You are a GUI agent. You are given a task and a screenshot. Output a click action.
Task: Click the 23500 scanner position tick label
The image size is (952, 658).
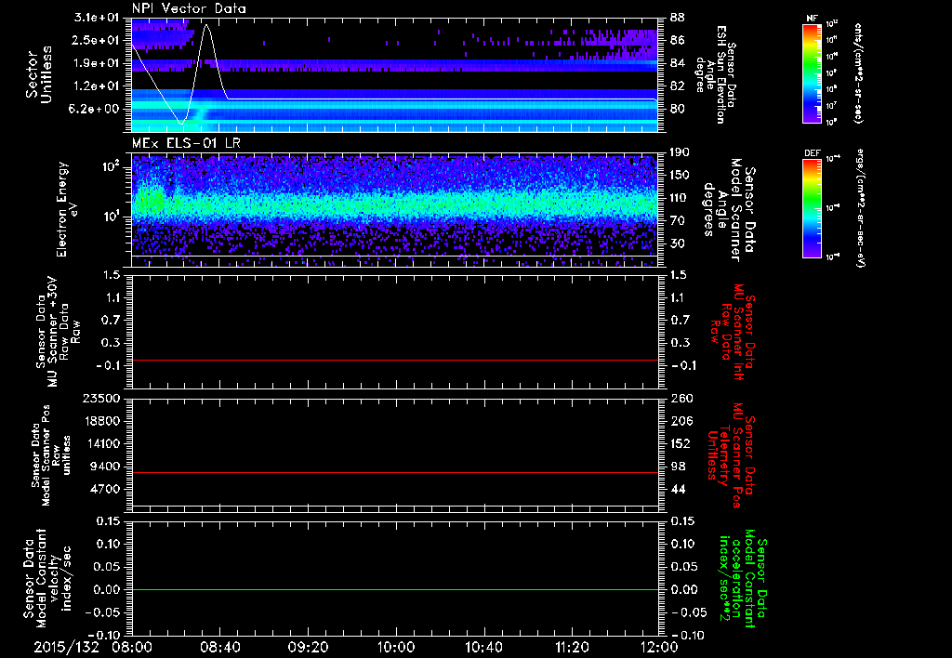click(x=102, y=398)
